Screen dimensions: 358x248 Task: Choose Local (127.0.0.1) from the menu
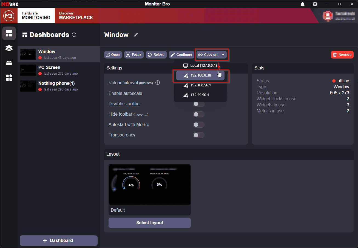[x=200, y=66]
